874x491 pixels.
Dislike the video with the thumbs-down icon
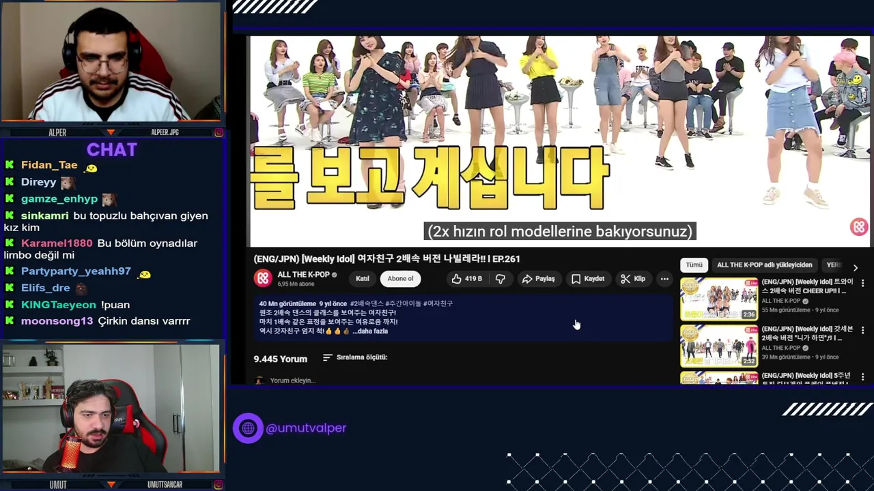click(x=501, y=279)
